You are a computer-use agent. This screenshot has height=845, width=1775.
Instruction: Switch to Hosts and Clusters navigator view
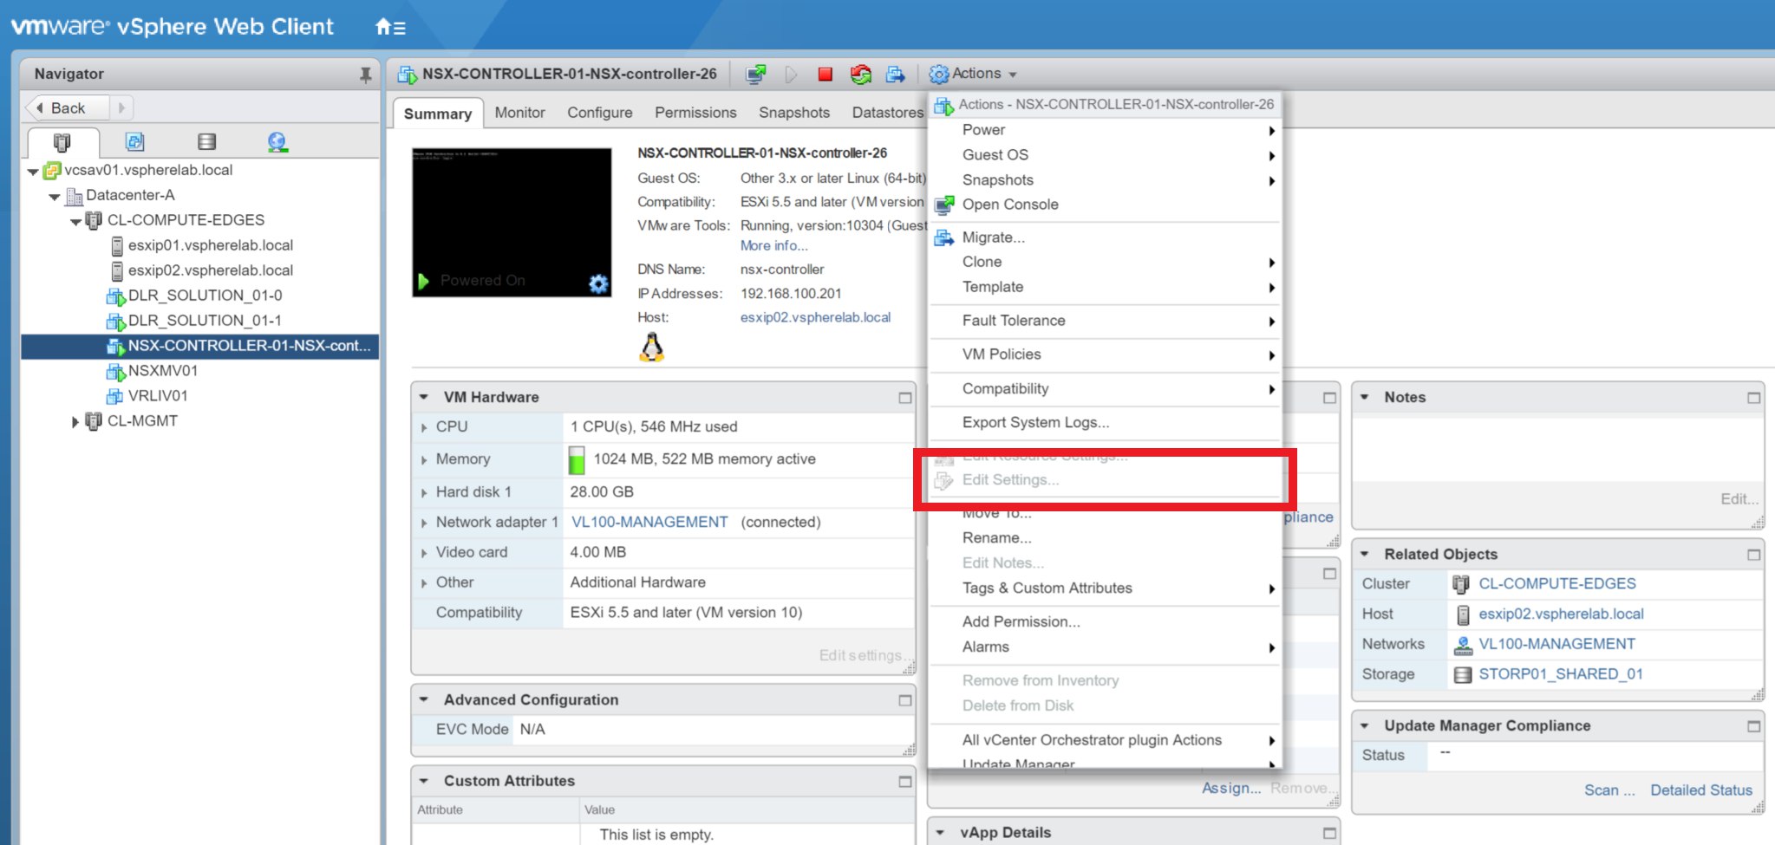point(62,142)
